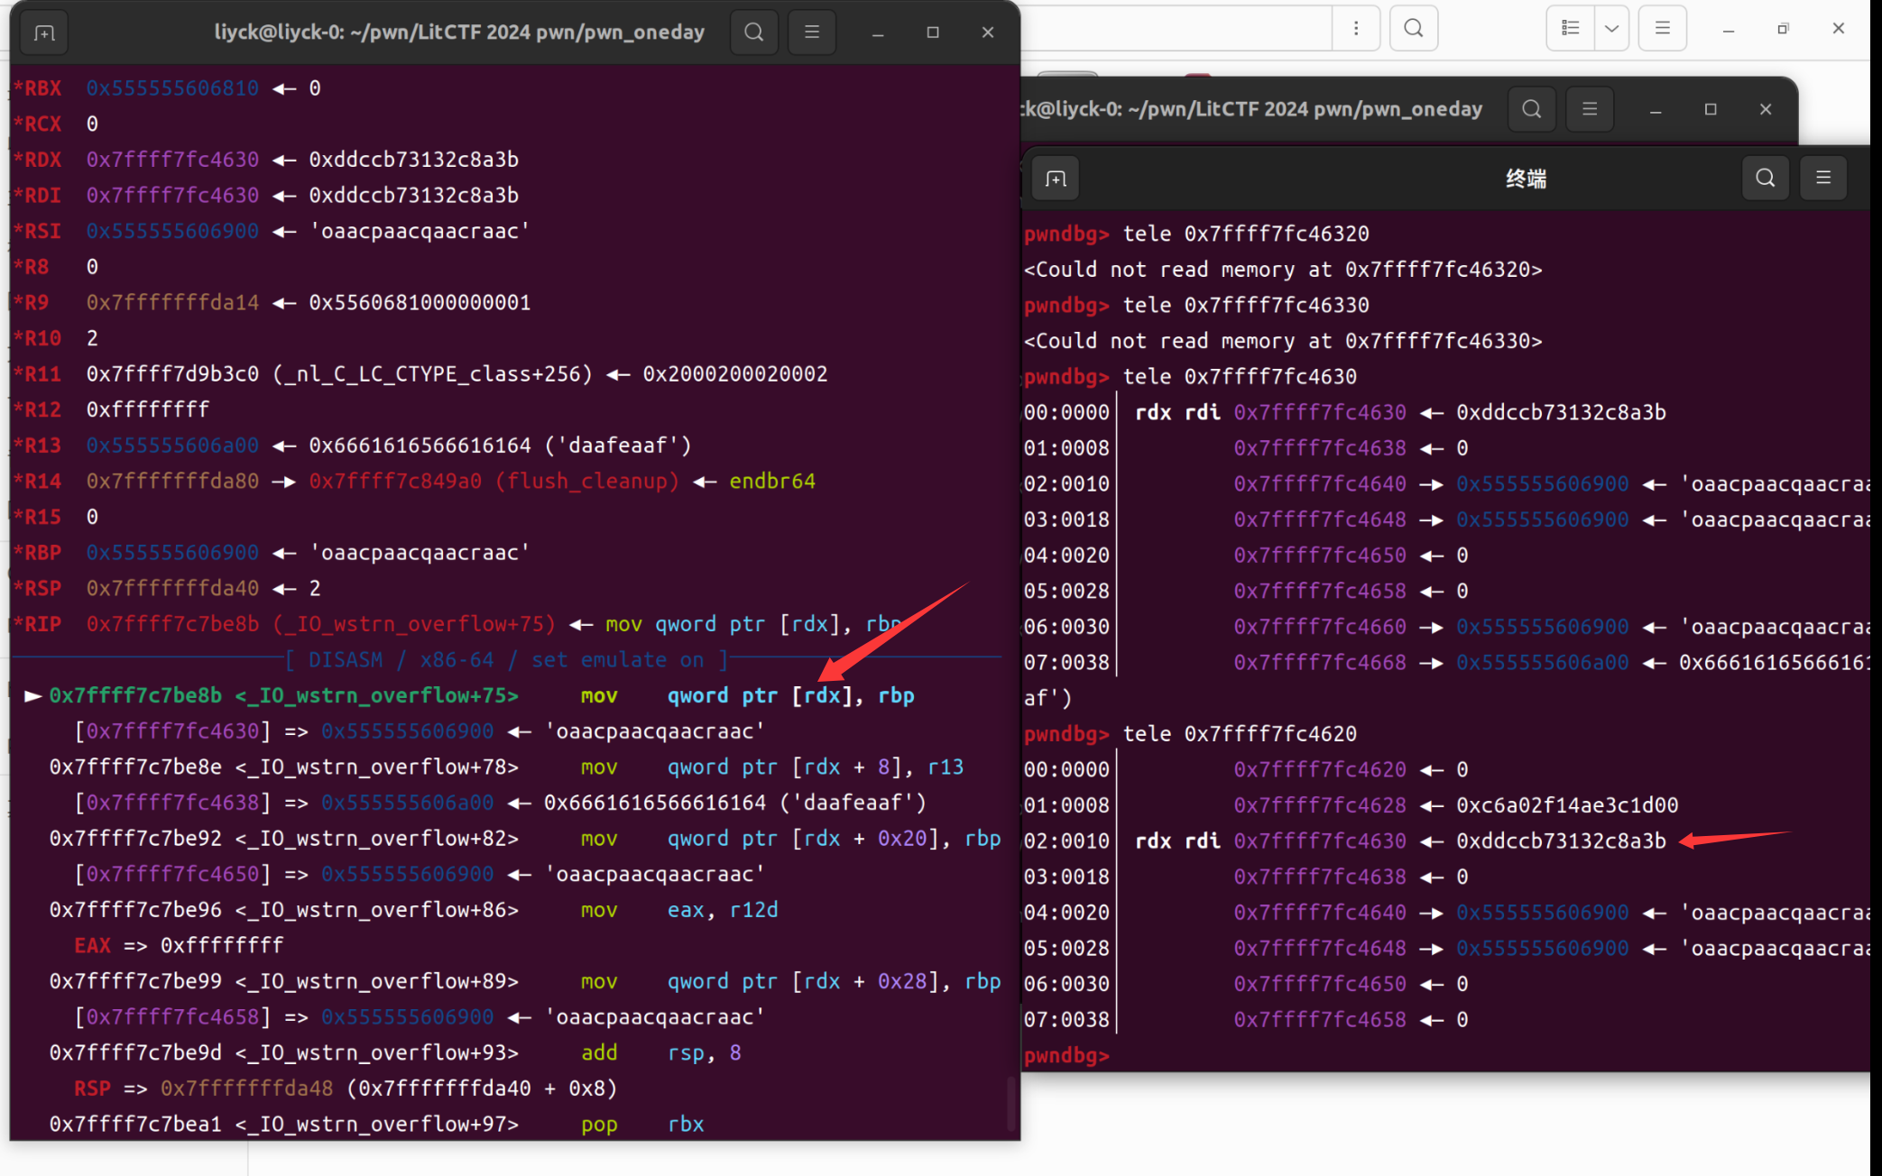The image size is (1882, 1176).
Task: Open hamburger menu in 终端 terminal
Action: point(1823,178)
